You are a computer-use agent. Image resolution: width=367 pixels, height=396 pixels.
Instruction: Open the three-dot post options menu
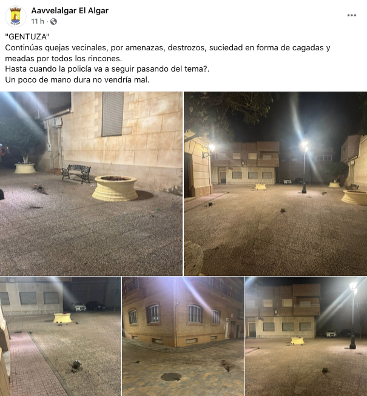(352, 15)
